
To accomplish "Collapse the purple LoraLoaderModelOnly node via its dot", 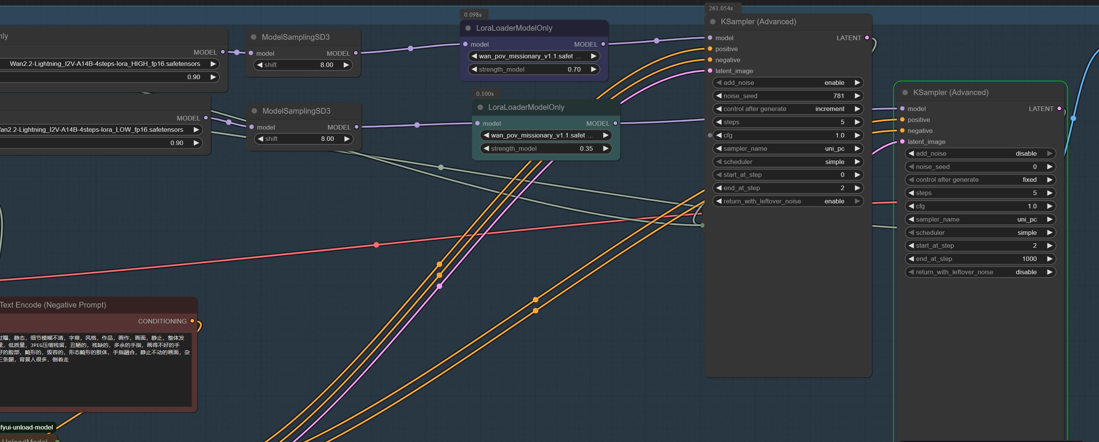I will 468,28.
